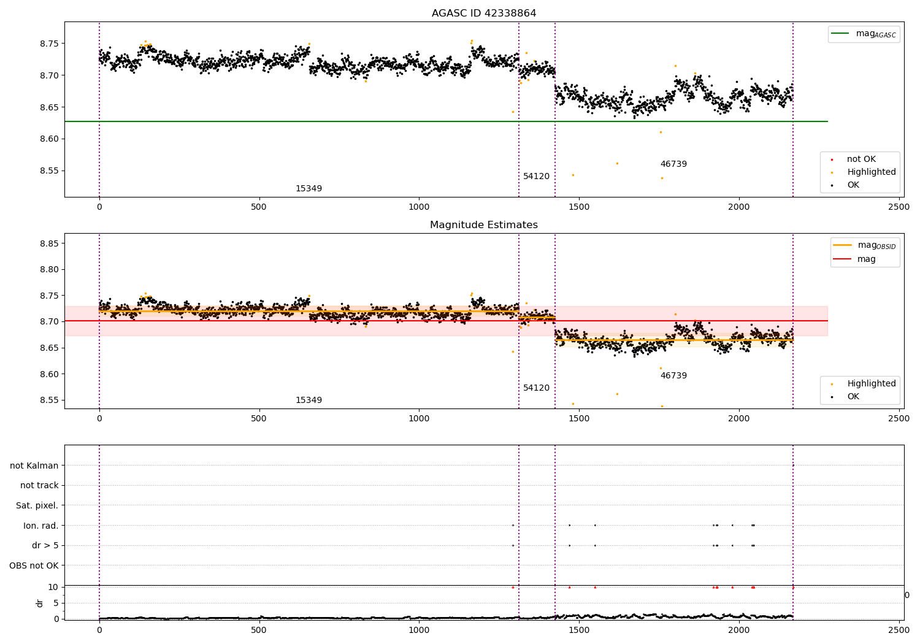Click the 'mag AGASC' legend label
The image size is (920, 644).
(876, 34)
